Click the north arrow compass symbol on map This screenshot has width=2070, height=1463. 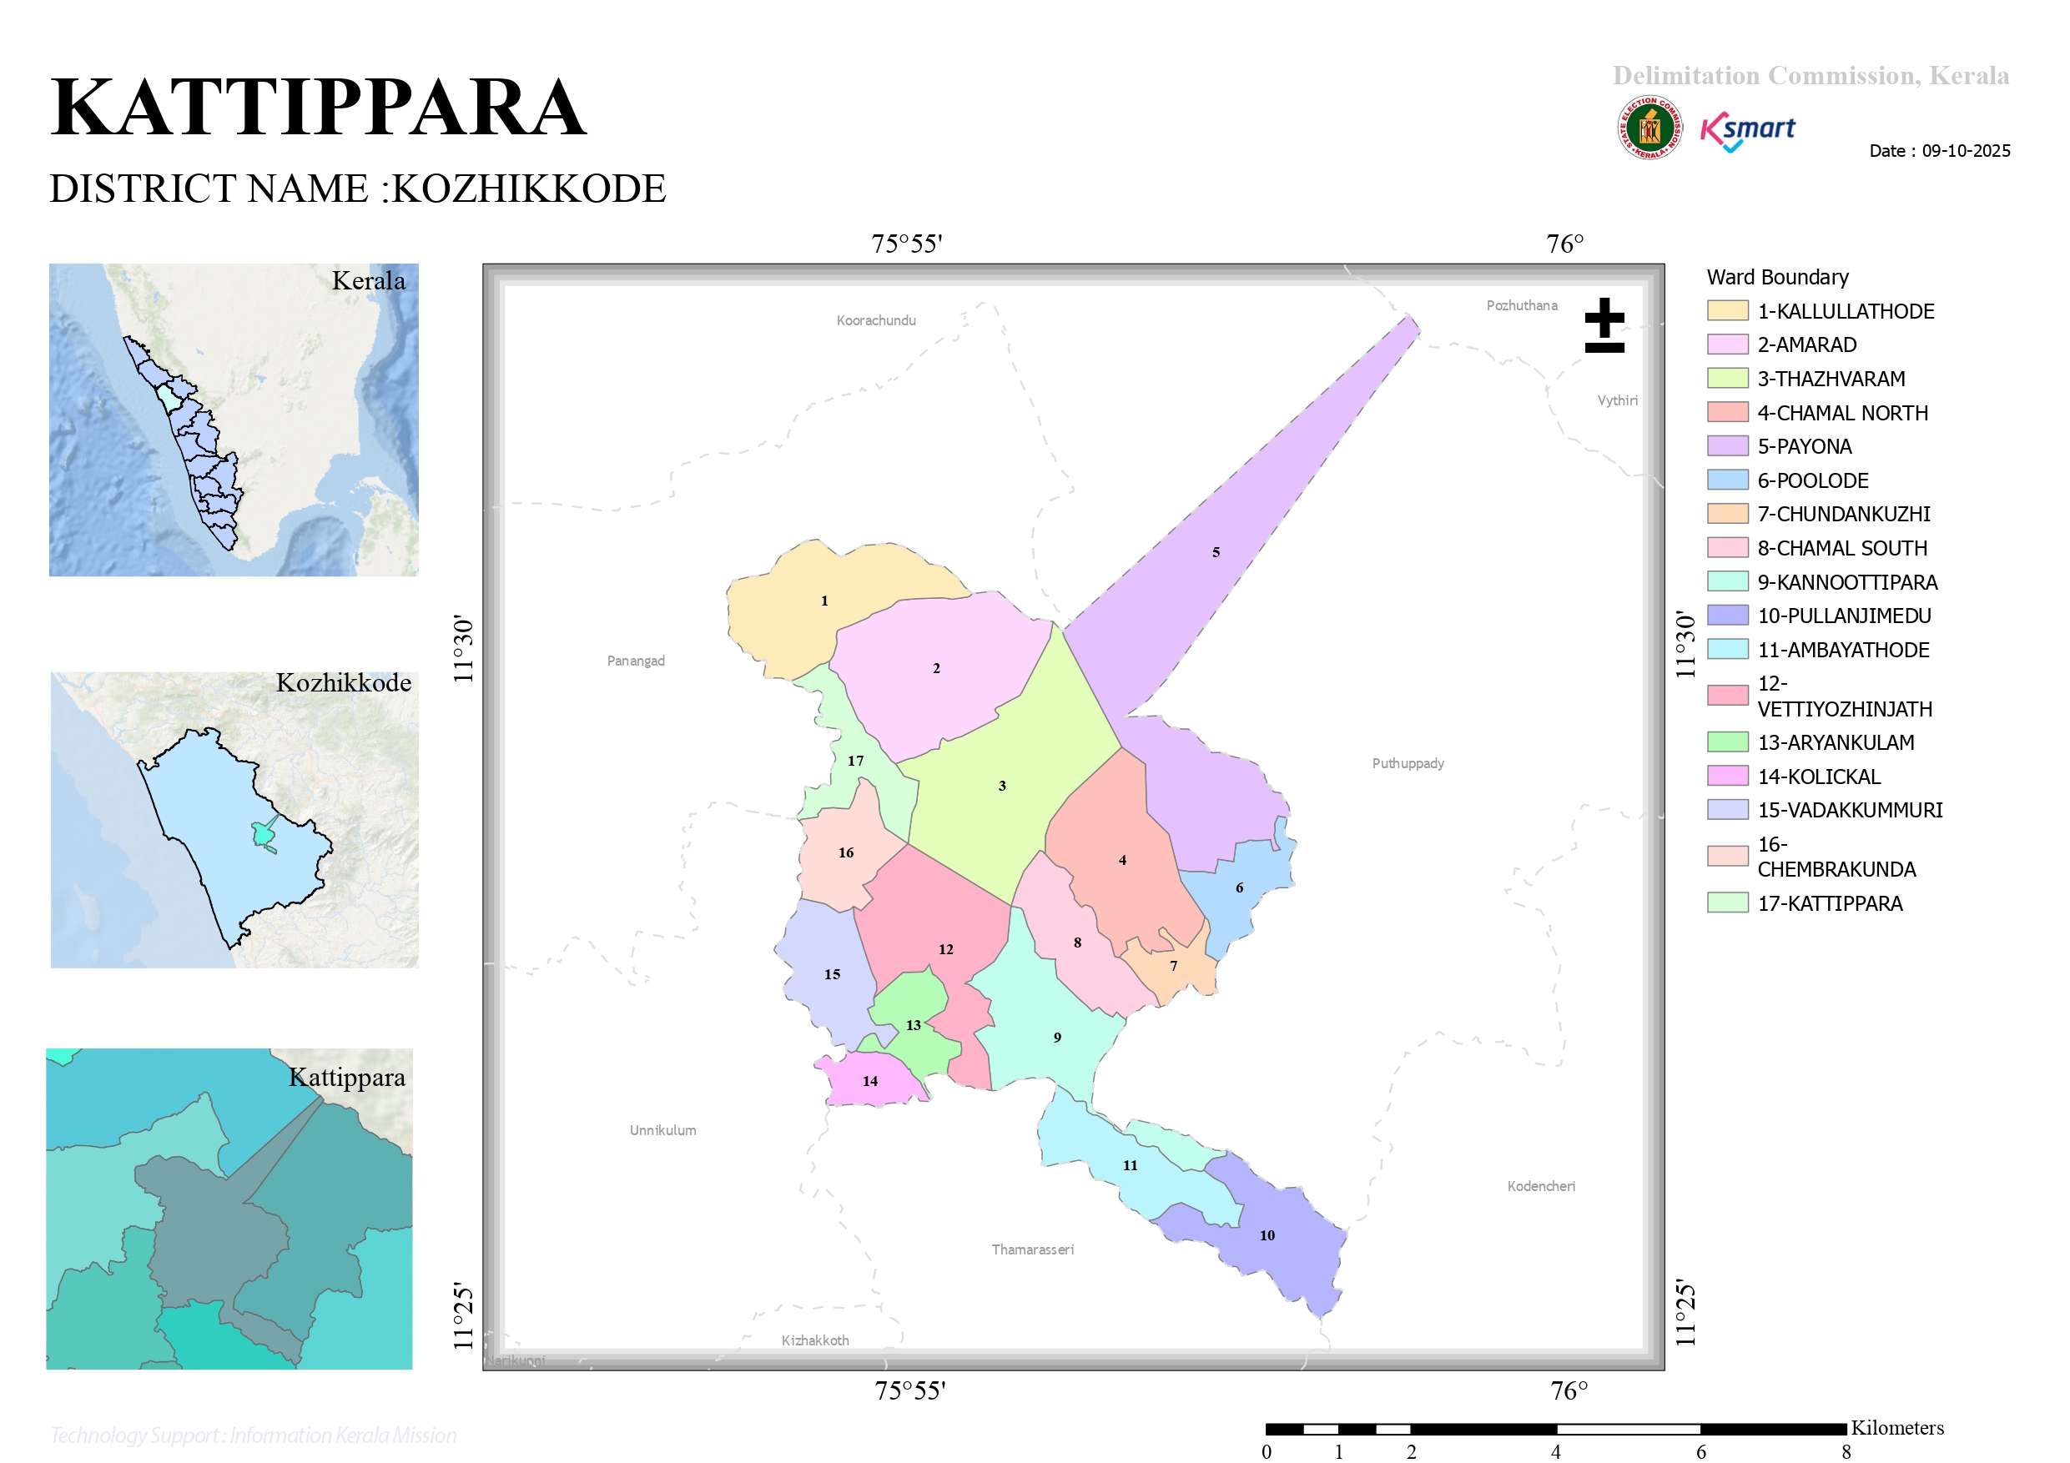point(1604,324)
